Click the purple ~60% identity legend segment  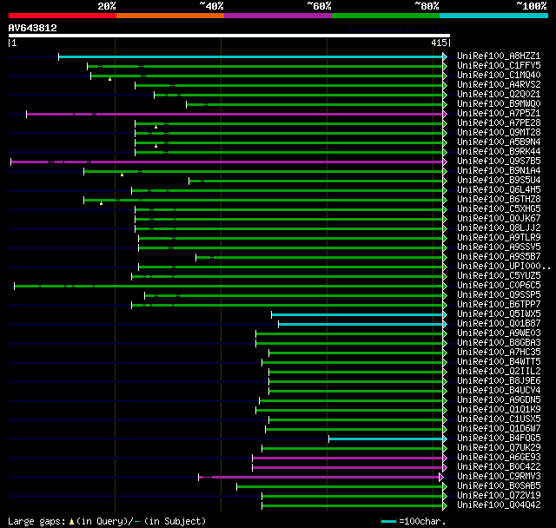(x=278, y=16)
